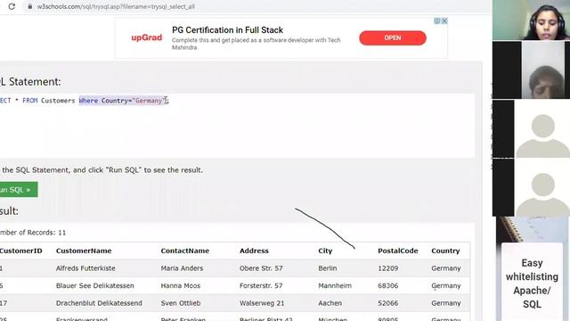
Task: Click the City column header
Action: [x=325, y=251]
